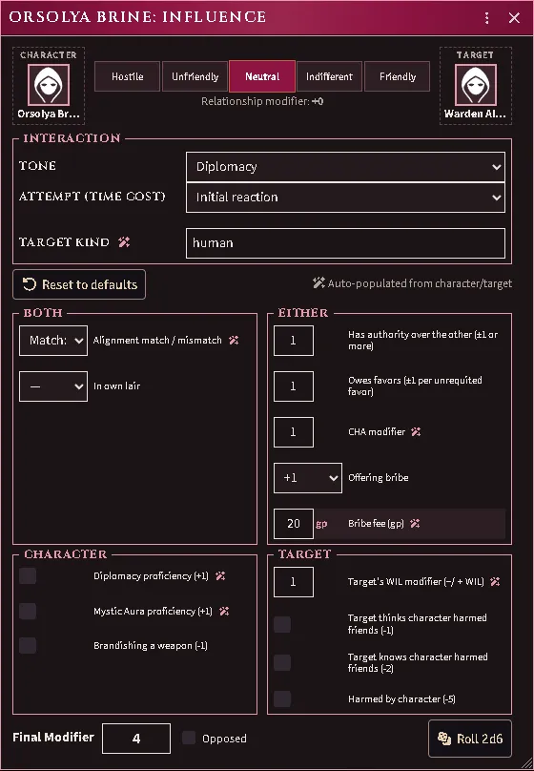534x771 pixels.
Task: Enable Mystic Aura proficiency checkbox
Action: pos(28,611)
